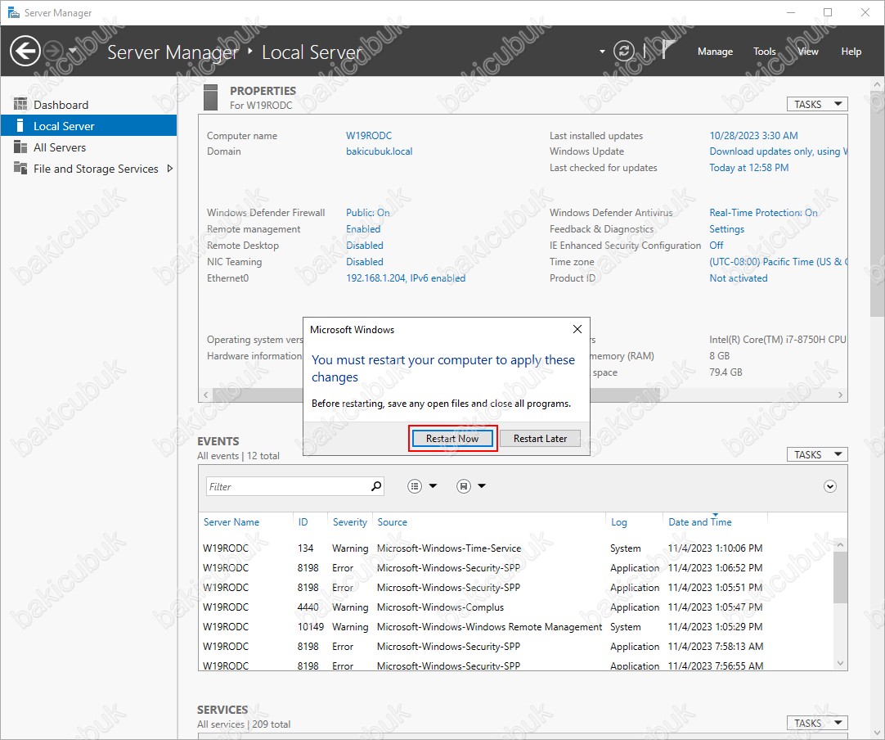This screenshot has height=740, width=885.
Task: Click the Public: On firewall link
Action: 367,212
